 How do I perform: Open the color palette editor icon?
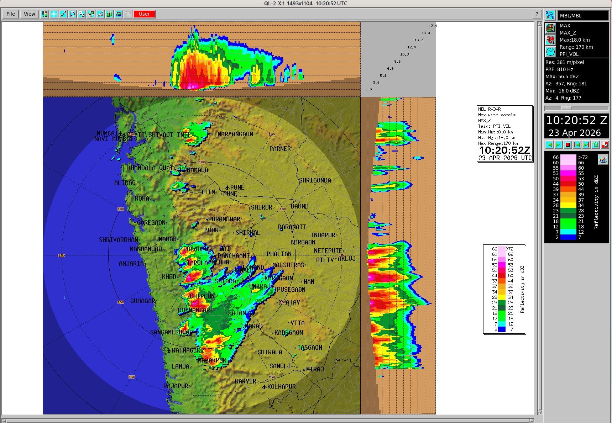(603, 159)
